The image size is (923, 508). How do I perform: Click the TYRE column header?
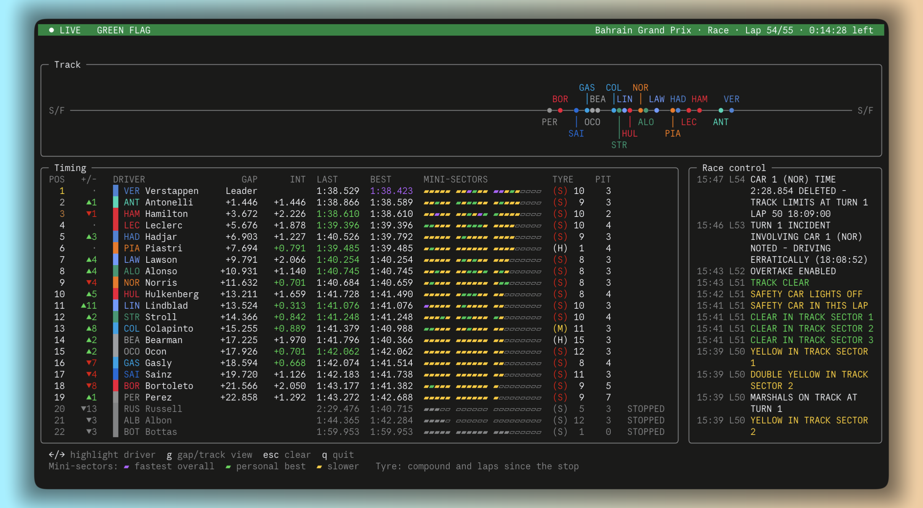point(563,179)
